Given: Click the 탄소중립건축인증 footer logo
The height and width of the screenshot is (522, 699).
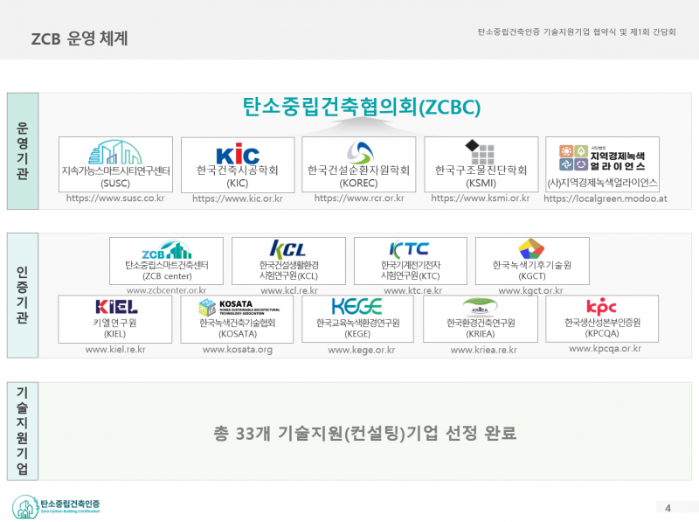Looking at the screenshot, I should pyautogui.click(x=56, y=506).
